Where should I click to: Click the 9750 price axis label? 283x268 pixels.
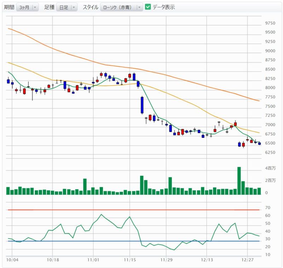(x=270, y=23)
